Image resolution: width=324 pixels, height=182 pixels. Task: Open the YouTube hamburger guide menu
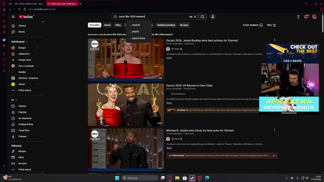coord(13,17)
